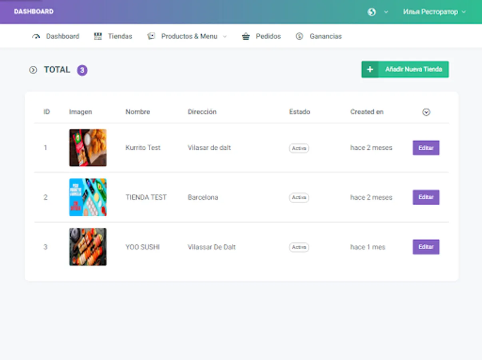Click the plus icon on Añadir button

coord(370,69)
